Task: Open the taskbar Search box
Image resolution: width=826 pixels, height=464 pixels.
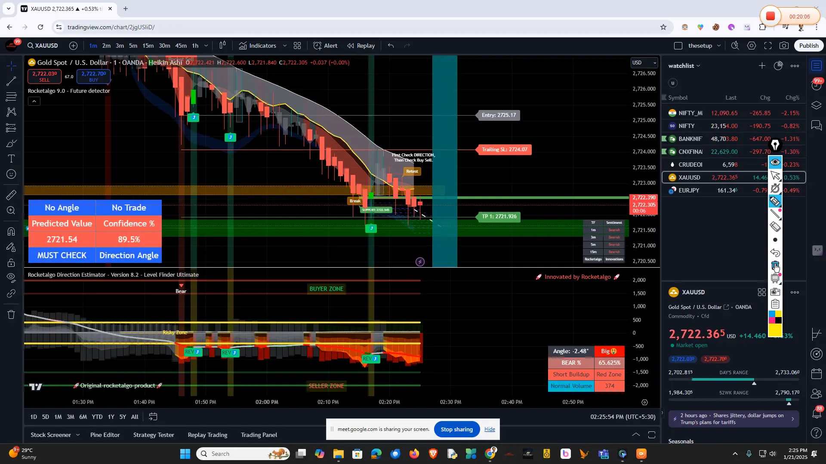Action: (243, 454)
